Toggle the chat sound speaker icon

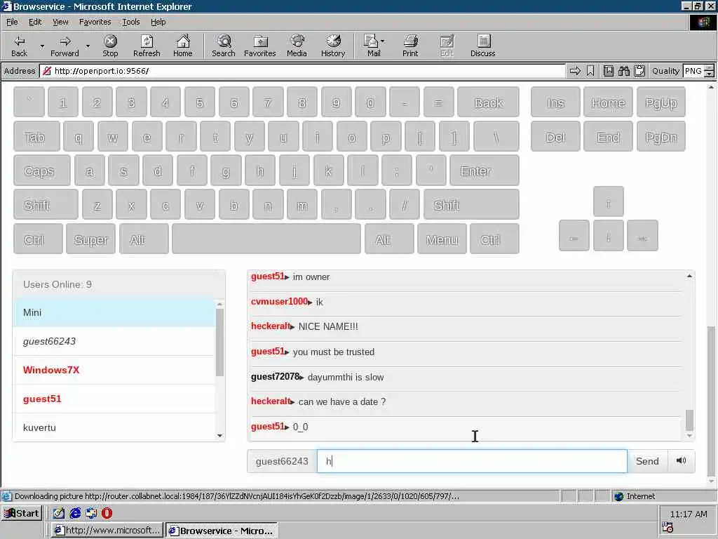(681, 460)
